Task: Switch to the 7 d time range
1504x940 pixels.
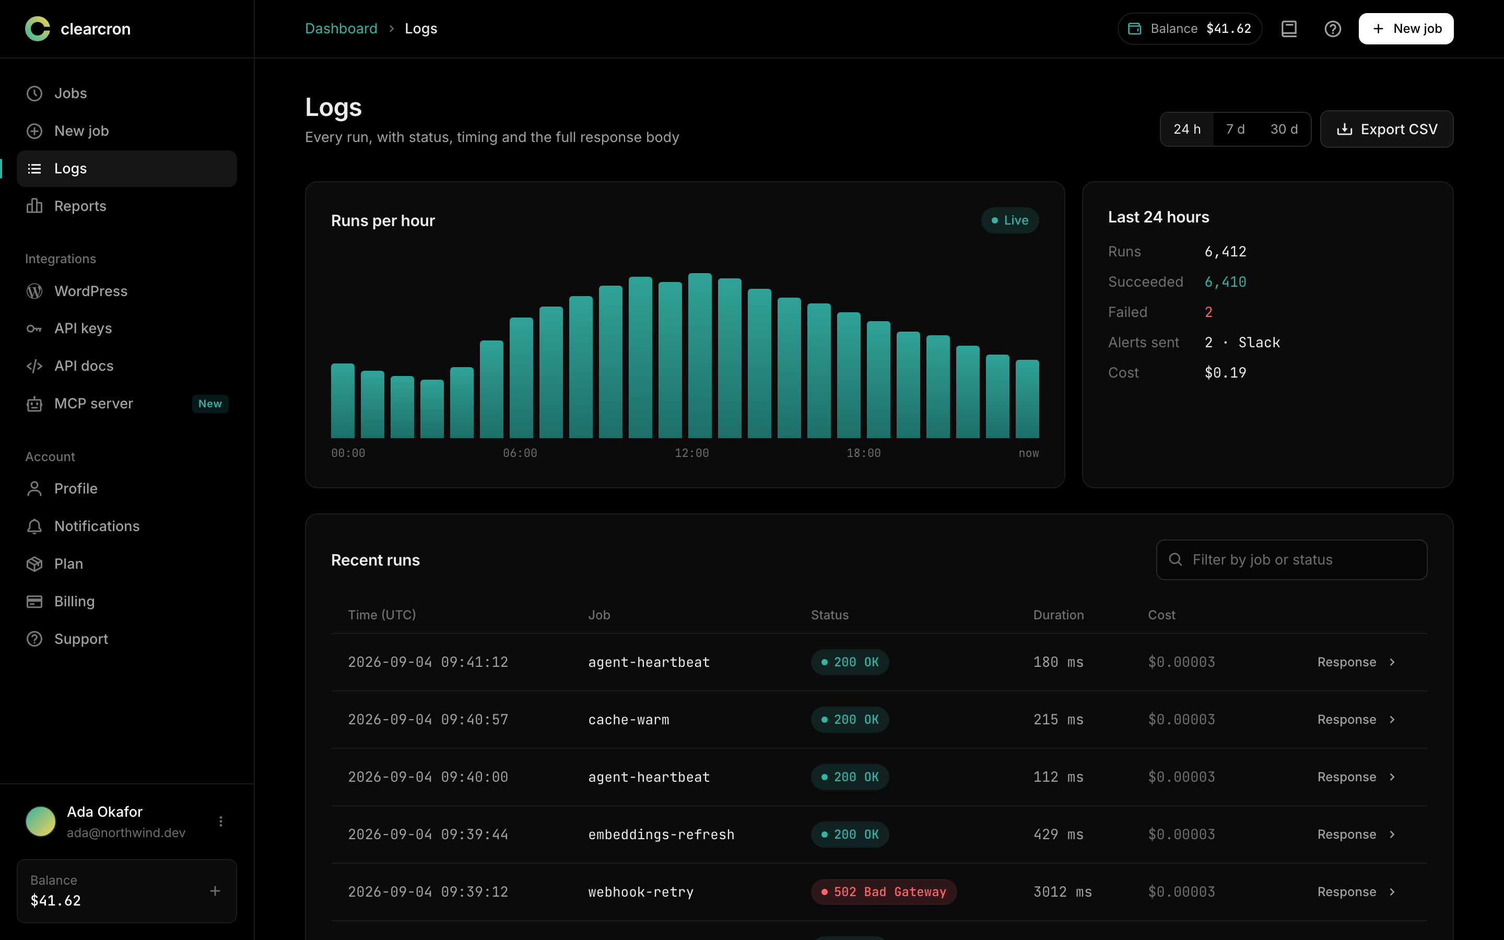Action: pos(1235,130)
